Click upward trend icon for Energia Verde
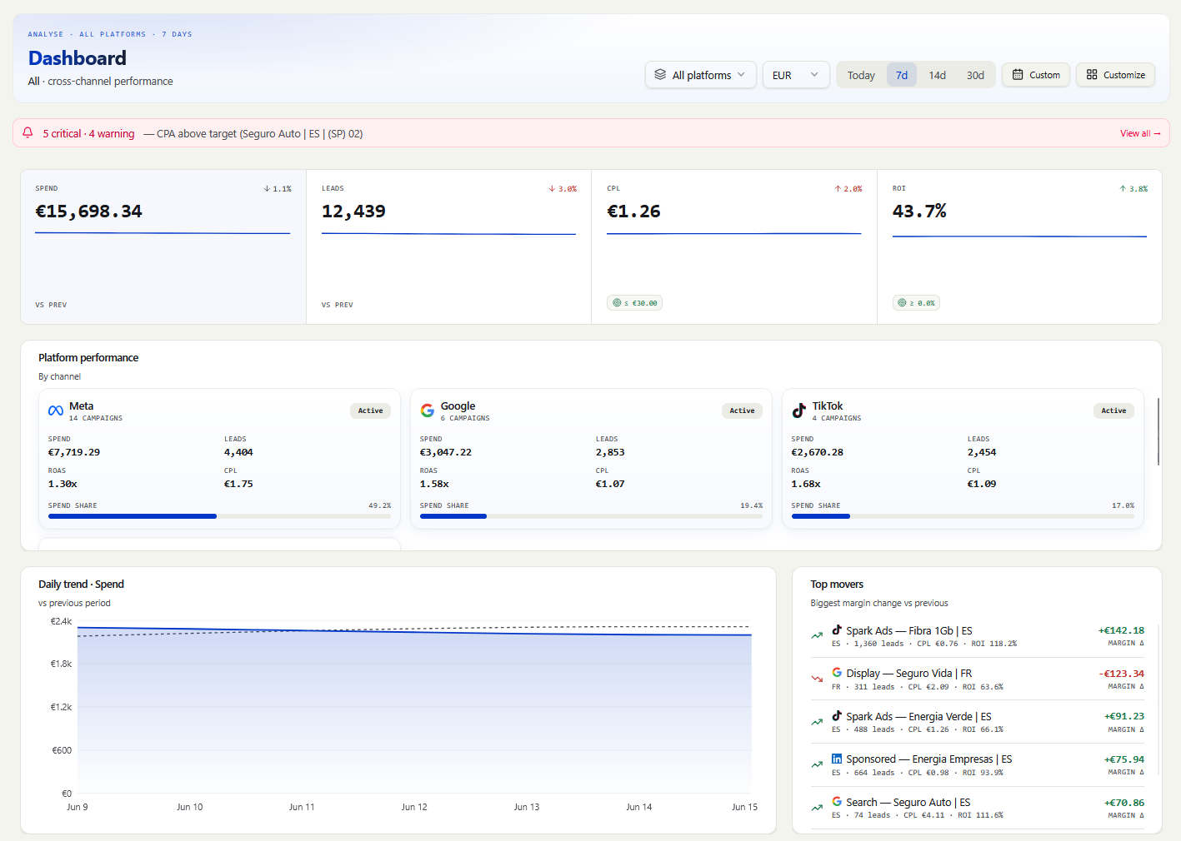This screenshot has height=841, width=1181. pos(817,722)
